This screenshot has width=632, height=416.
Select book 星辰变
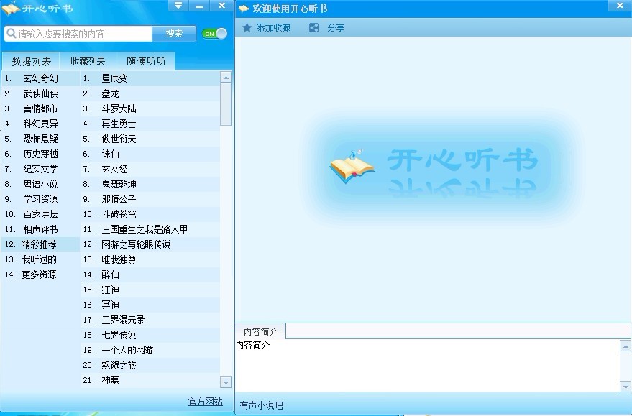[150, 78]
